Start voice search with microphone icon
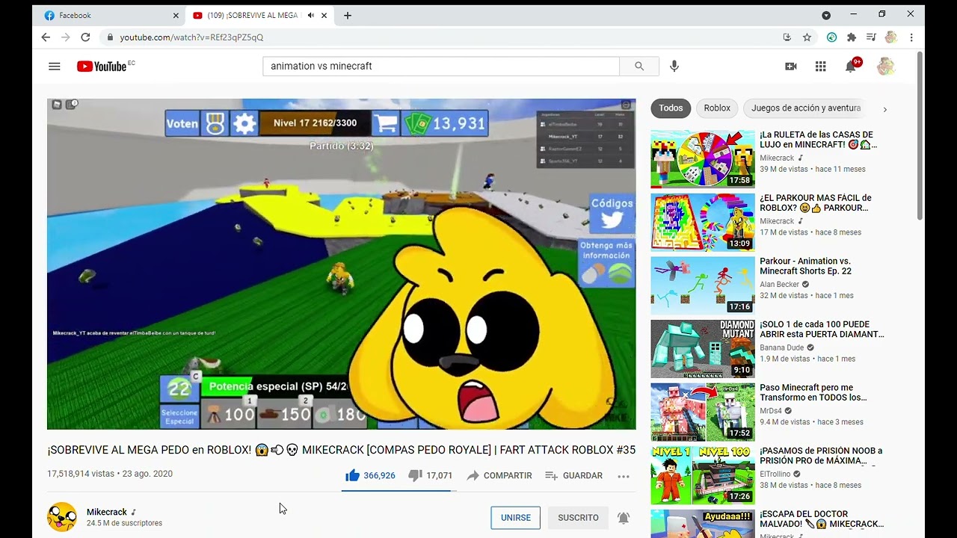Image resolution: width=957 pixels, height=538 pixels. (x=674, y=67)
